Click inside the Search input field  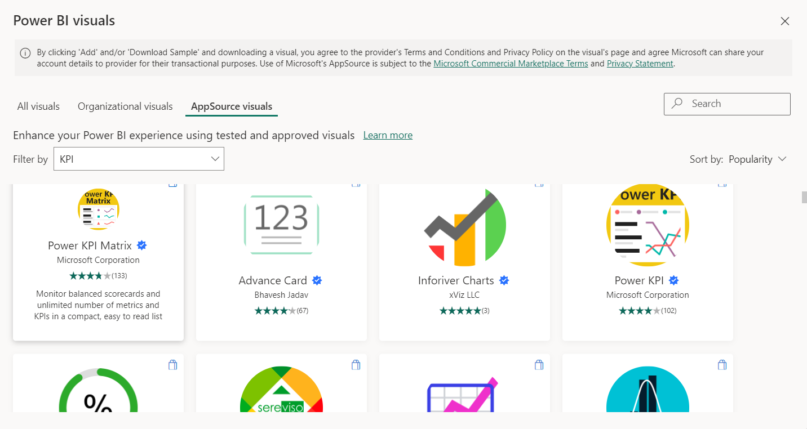point(727,104)
